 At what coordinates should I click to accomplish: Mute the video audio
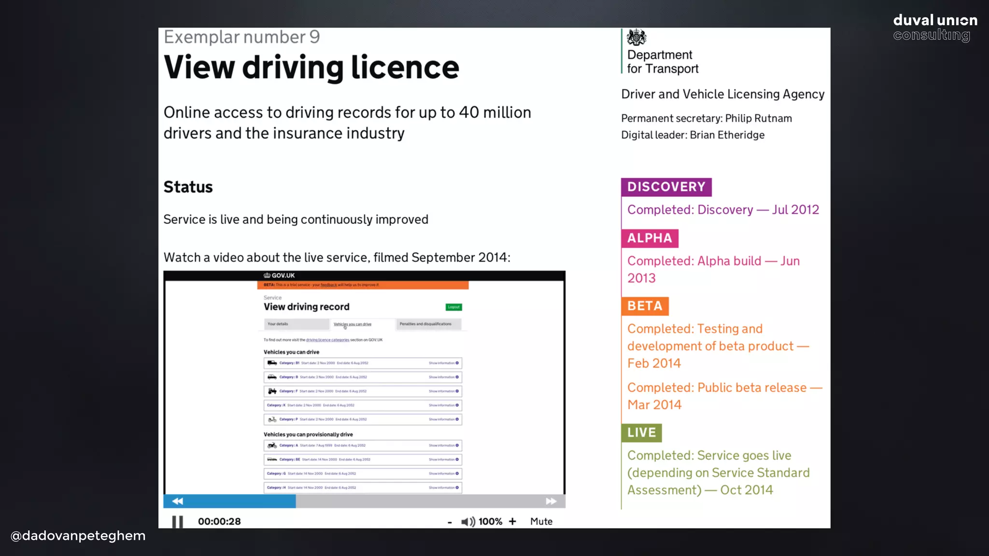541,522
